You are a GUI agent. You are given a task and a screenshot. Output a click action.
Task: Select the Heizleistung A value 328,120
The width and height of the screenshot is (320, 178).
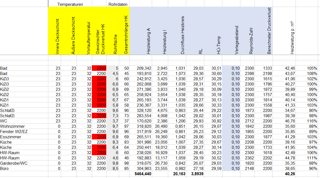(x=144, y=111)
